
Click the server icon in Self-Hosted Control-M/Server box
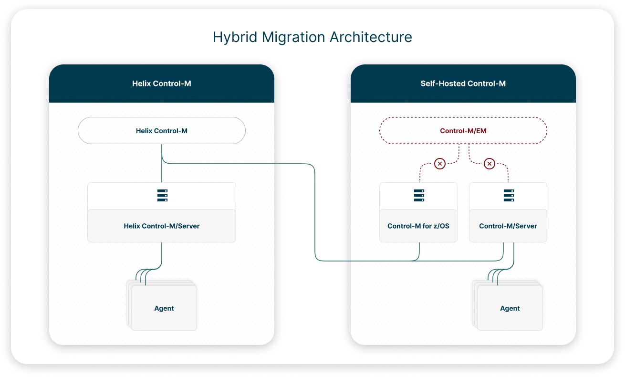pos(508,196)
